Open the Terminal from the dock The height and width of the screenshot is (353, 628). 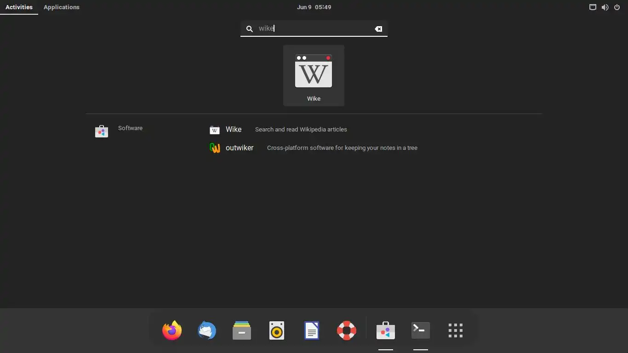[421, 330]
